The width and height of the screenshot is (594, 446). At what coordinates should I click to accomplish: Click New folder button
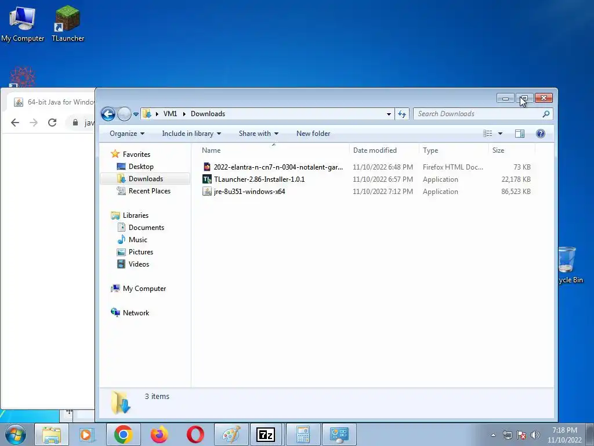pyautogui.click(x=313, y=134)
